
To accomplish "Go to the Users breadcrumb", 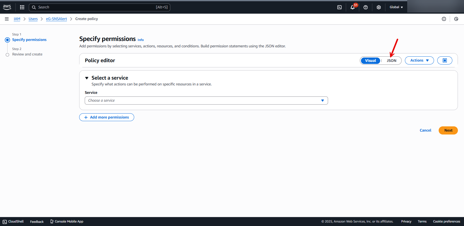I will [33, 19].
